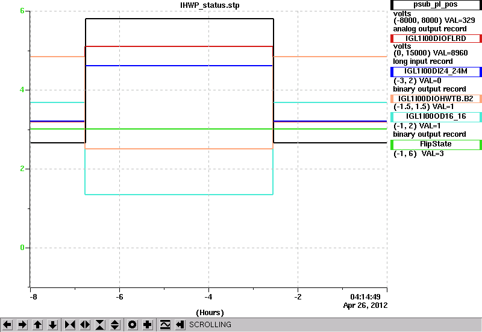Click the SCROLLING status label
This screenshot has width=482, height=332.
click(210, 325)
